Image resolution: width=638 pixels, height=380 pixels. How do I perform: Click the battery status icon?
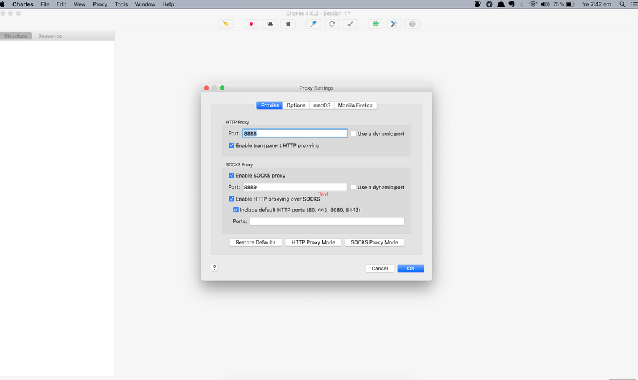point(571,4)
